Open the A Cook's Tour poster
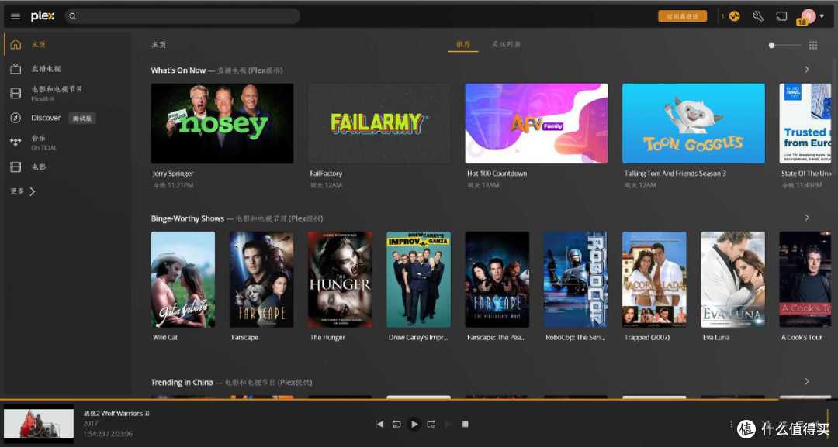 [805, 280]
